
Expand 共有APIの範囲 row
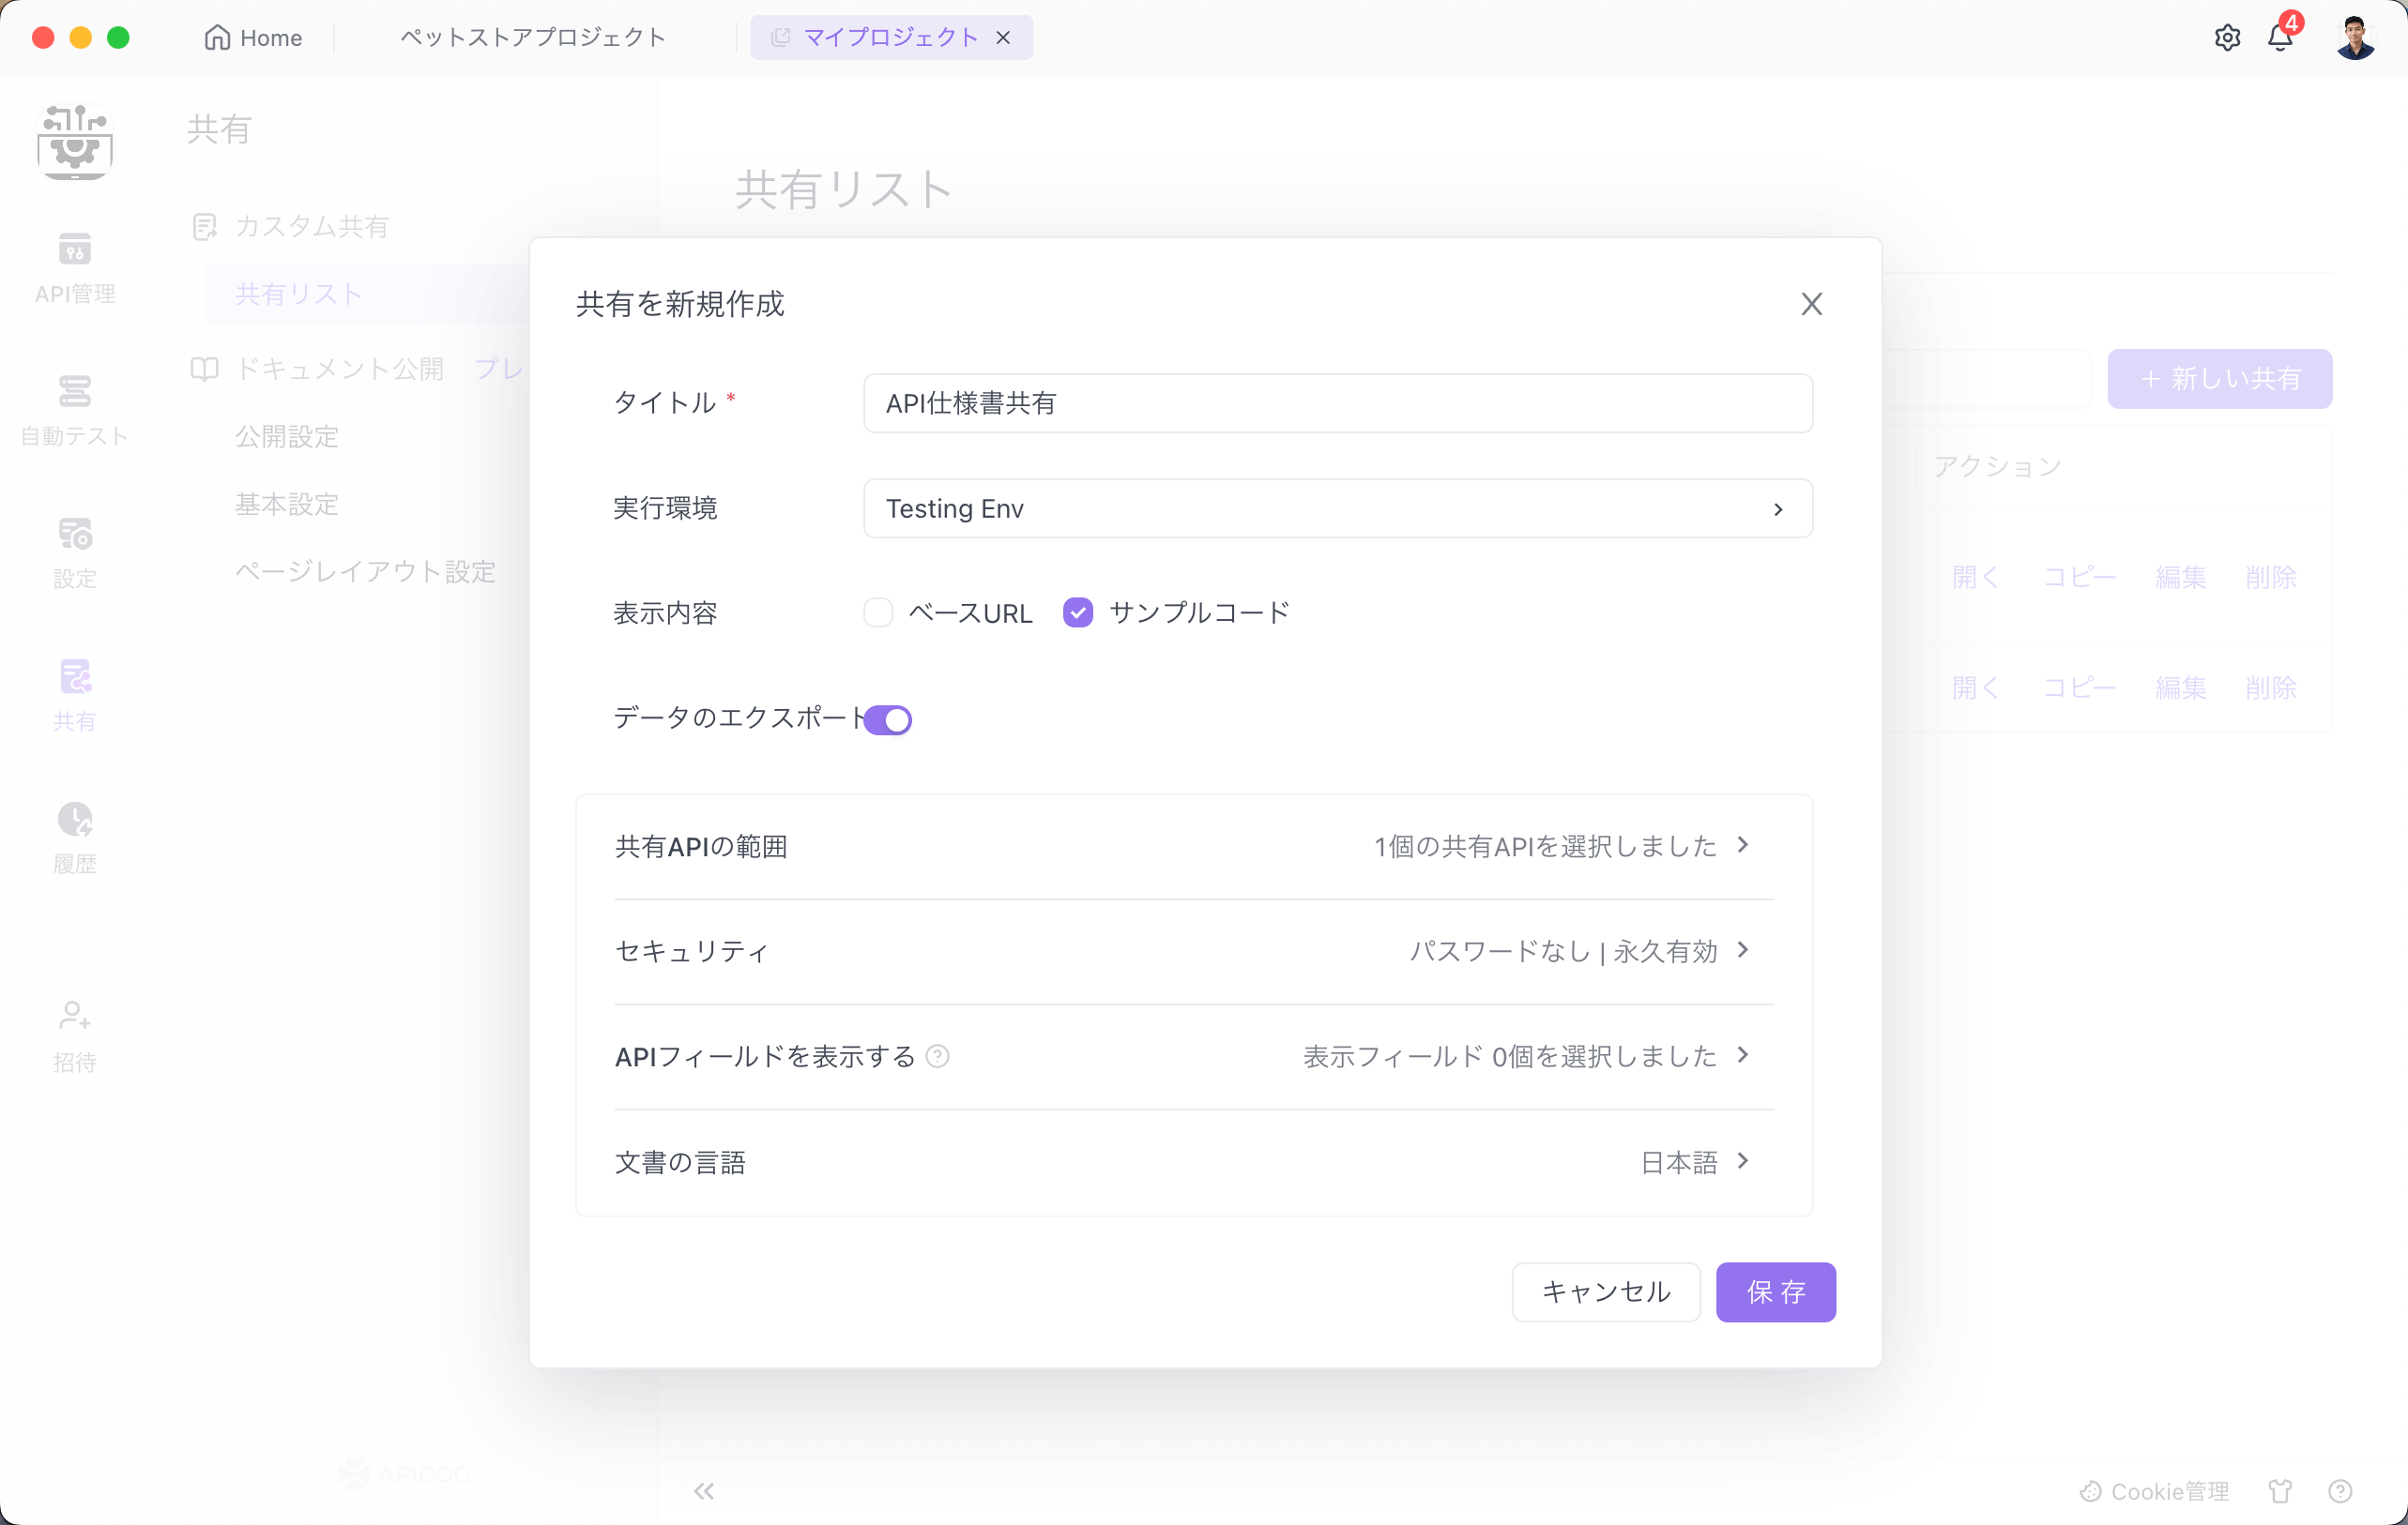pos(1194,847)
